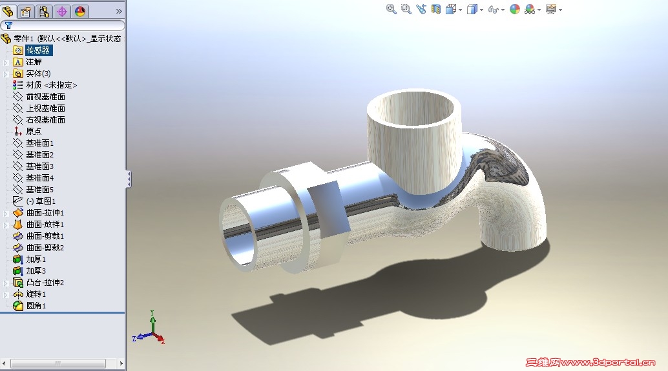Switch to the ConfigurationManager tab
The height and width of the screenshot is (371, 668).
pyautogui.click(x=44, y=12)
